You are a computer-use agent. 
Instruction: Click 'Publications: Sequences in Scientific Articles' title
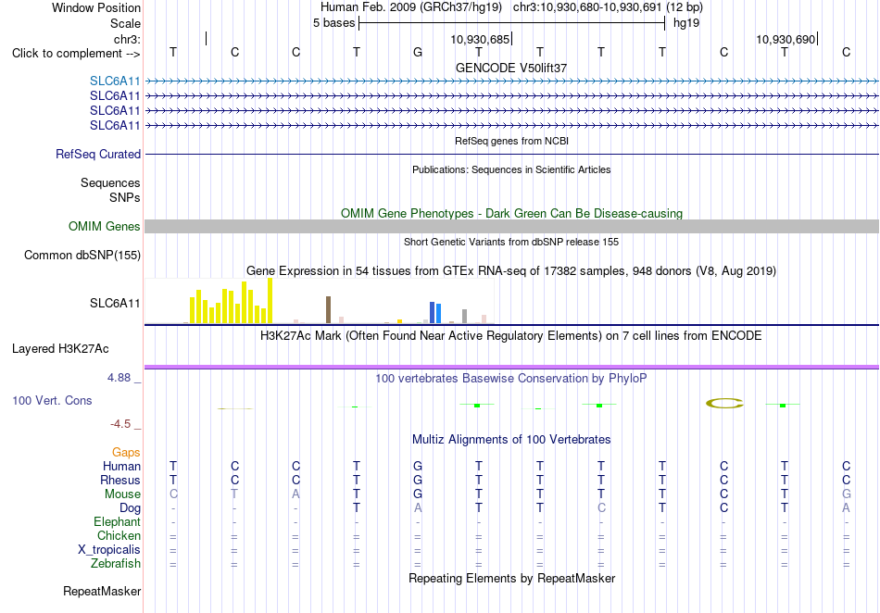pyautogui.click(x=511, y=169)
